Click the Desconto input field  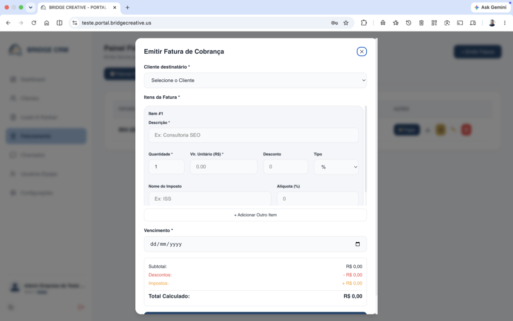(x=285, y=167)
